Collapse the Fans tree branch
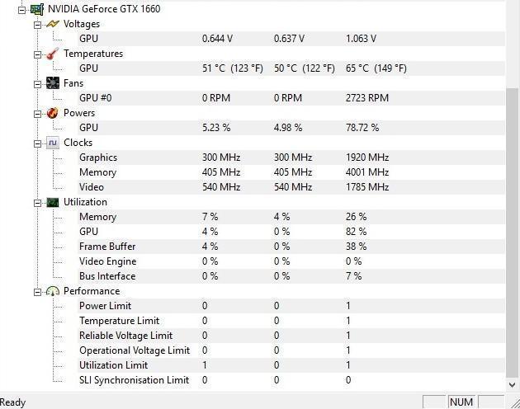 pyautogui.click(x=37, y=84)
